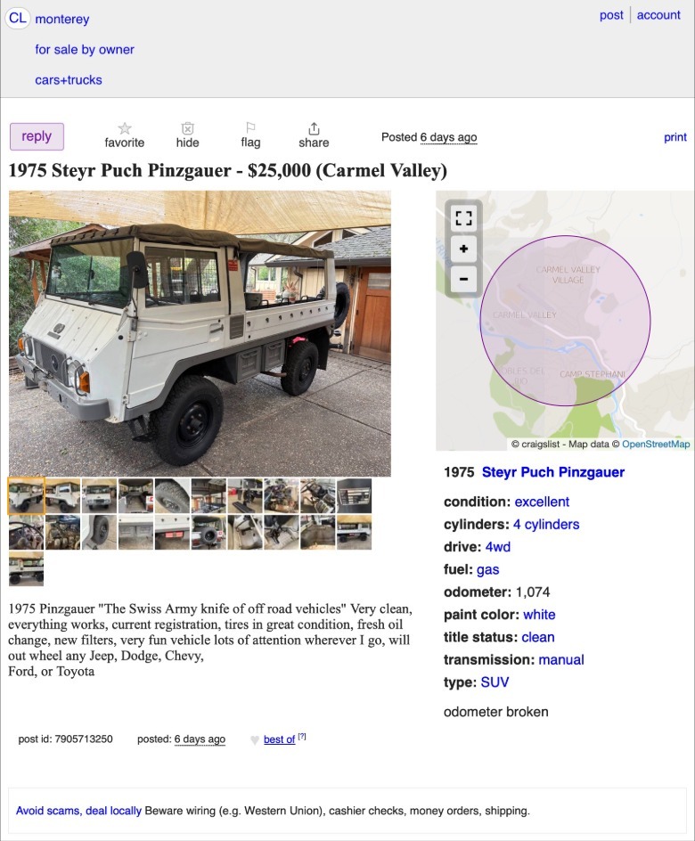Reply to the Pinzgauer listing

coord(37,137)
